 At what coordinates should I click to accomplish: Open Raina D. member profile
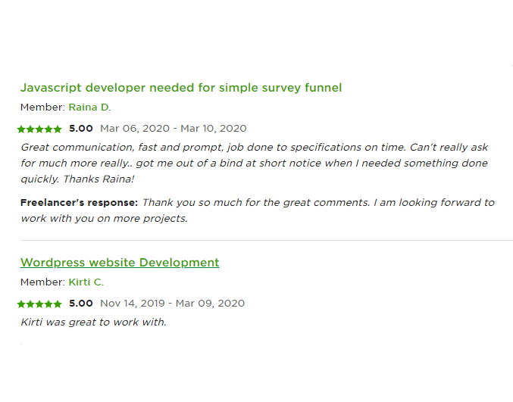[89, 108]
